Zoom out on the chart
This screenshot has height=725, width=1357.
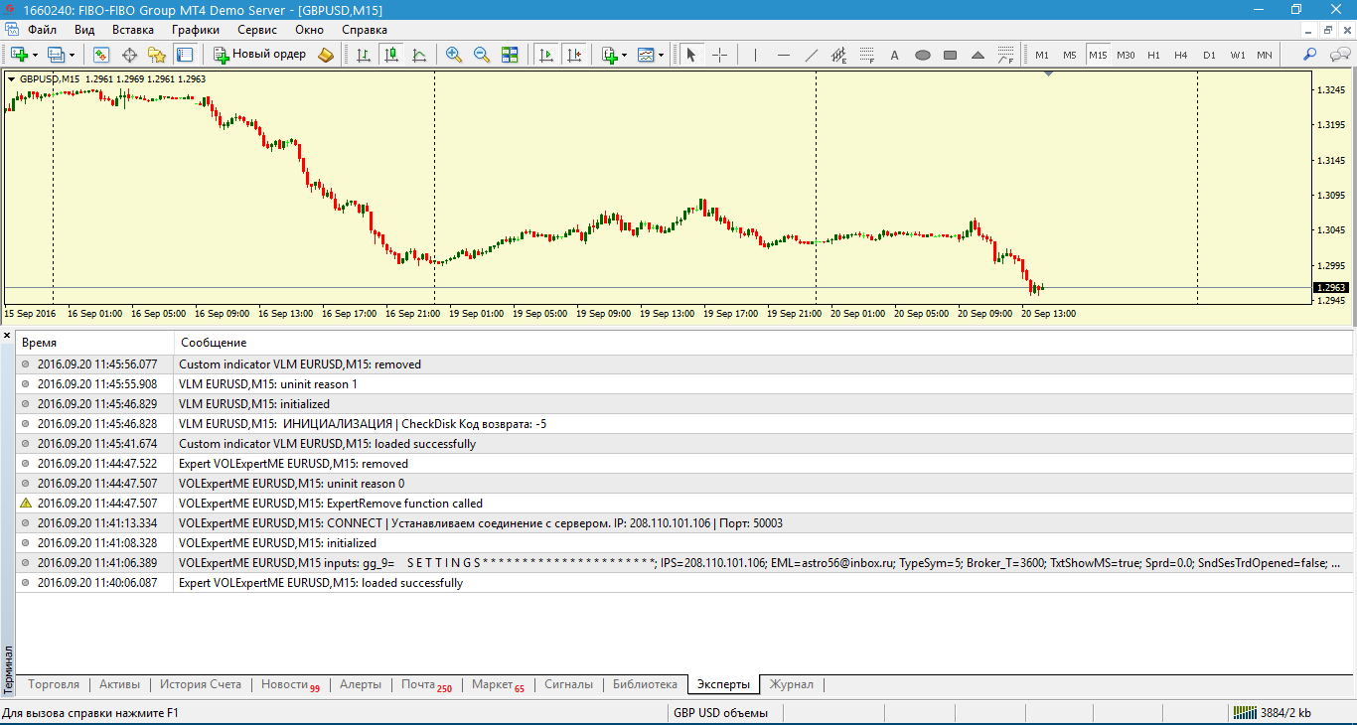[482, 55]
